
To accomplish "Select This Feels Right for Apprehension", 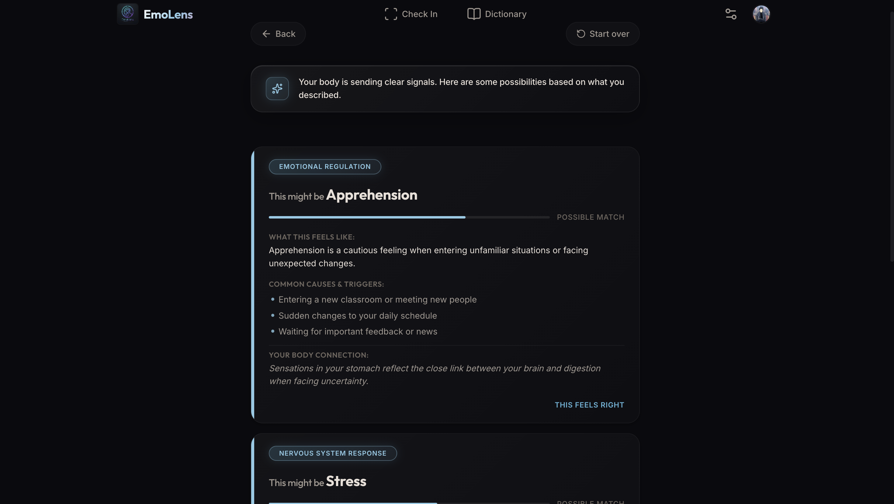I will [589, 405].
